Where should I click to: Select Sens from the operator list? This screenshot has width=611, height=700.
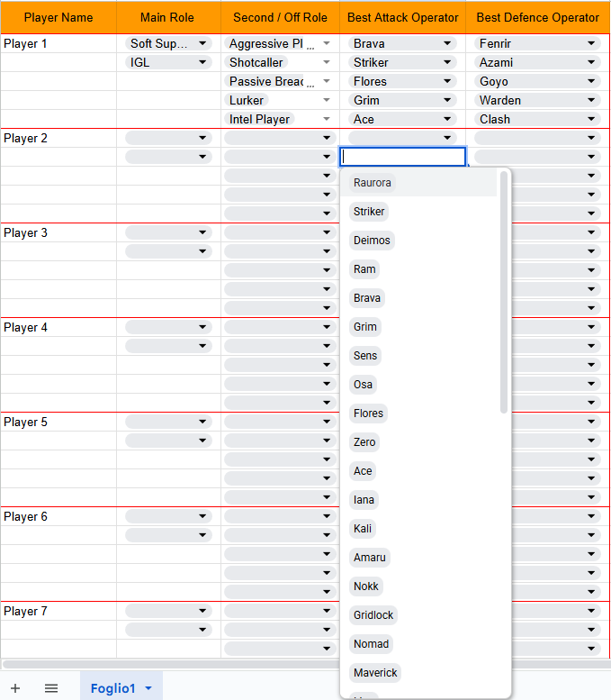click(x=364, y=355)
